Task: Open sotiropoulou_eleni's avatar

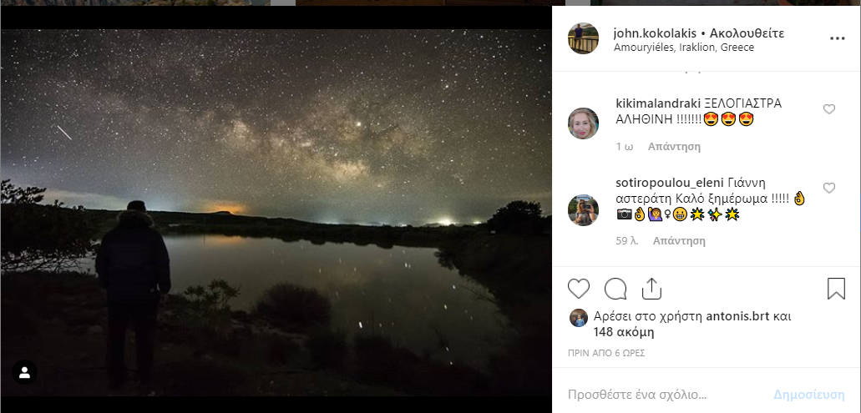Action: pos(583,209)
